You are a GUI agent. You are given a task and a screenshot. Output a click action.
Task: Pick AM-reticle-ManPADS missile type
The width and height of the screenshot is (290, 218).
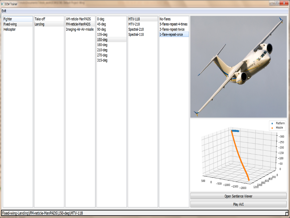[78, 19]
